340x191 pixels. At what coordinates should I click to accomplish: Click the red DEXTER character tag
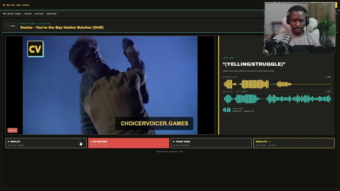[12, 130]
